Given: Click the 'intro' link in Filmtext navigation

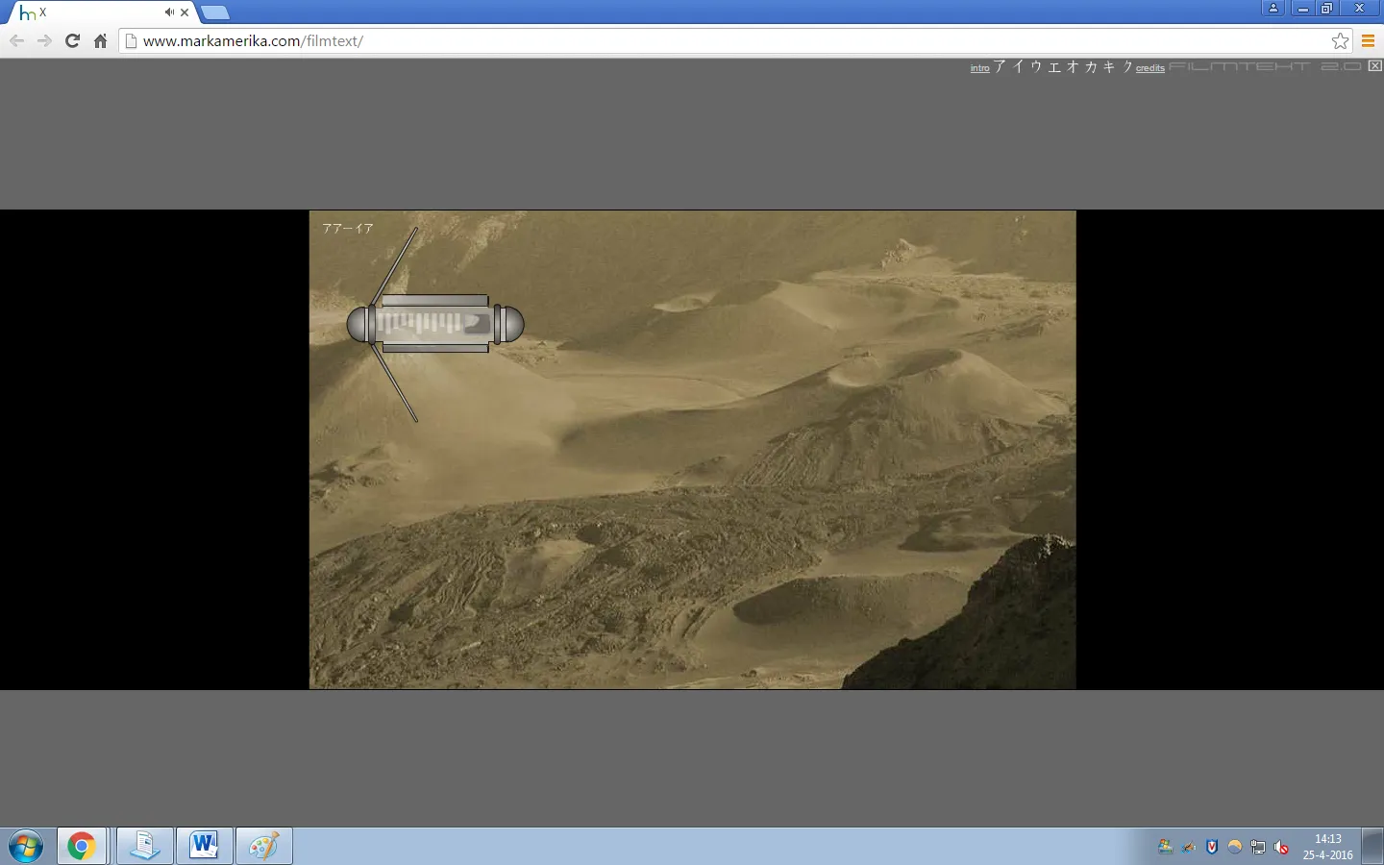Looking at the screenshot, I should pyautogui.click(x=979, y=68).
